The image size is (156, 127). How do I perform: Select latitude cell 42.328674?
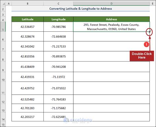28,37
